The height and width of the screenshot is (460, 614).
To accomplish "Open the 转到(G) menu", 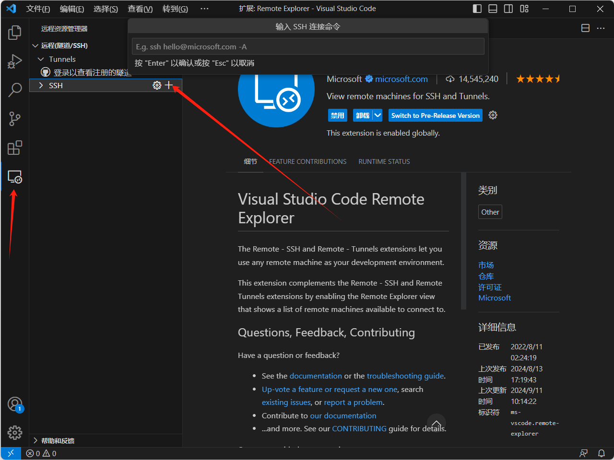I will pyautogui.click(x=175, y=9).
